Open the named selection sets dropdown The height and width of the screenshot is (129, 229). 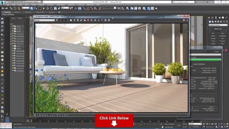pyautogui.click(x=109, y=8)
